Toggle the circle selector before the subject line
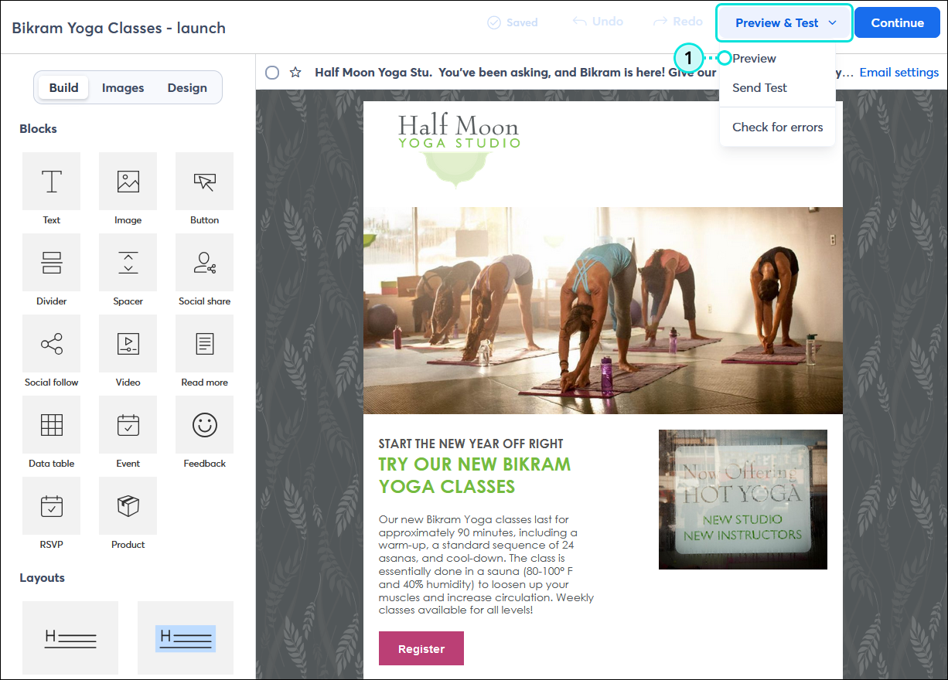Screen dimensions: 948x680 click(272, 73)
